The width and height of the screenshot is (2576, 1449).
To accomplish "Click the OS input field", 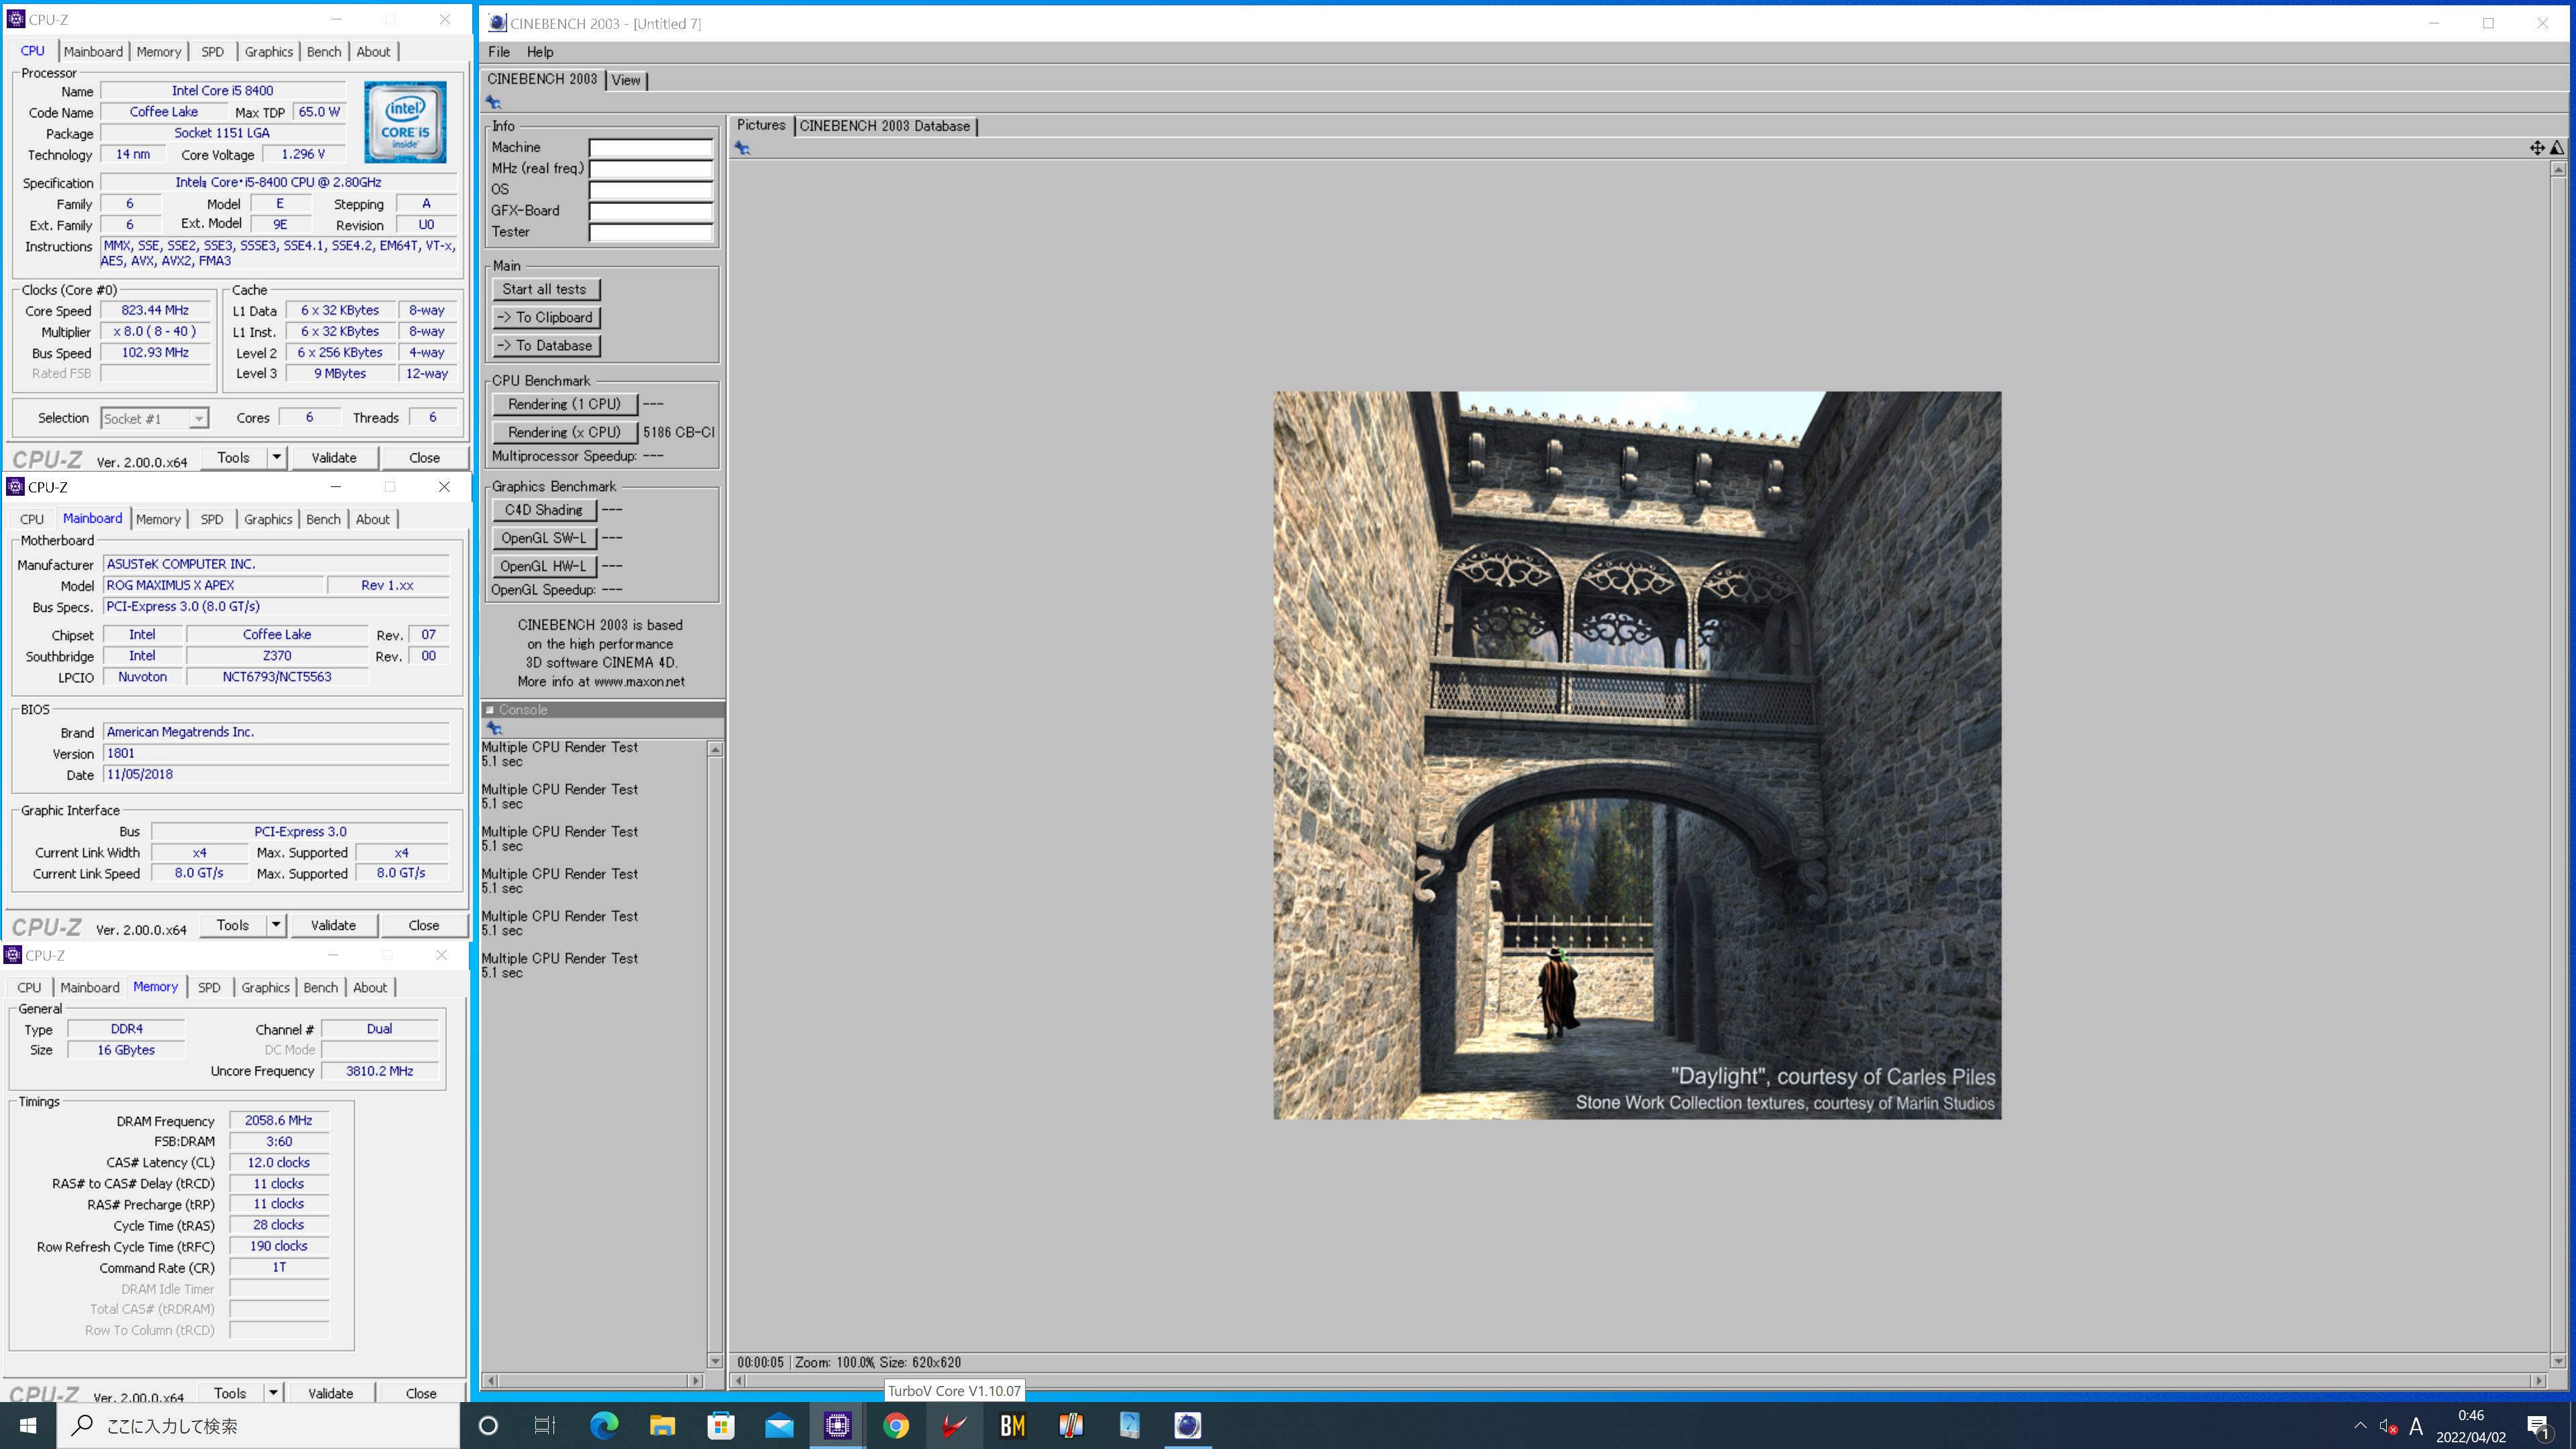I will tap(651, 189).
